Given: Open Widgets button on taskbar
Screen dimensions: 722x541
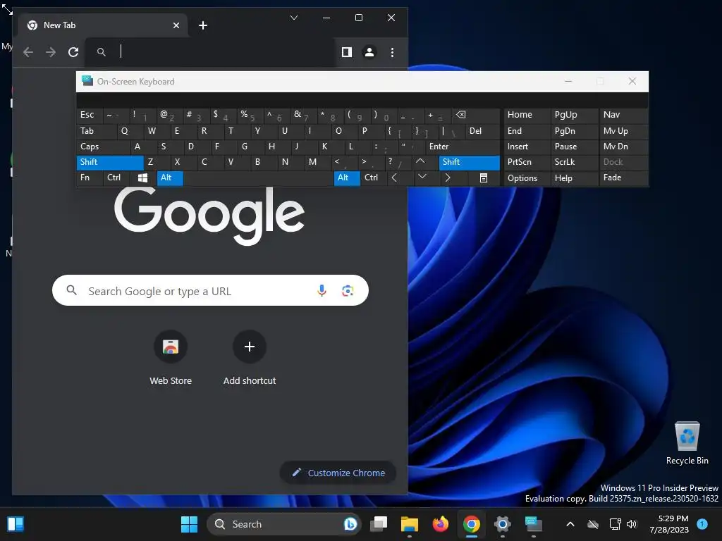Looking at the screenshot, I should [x=16, y=524].
